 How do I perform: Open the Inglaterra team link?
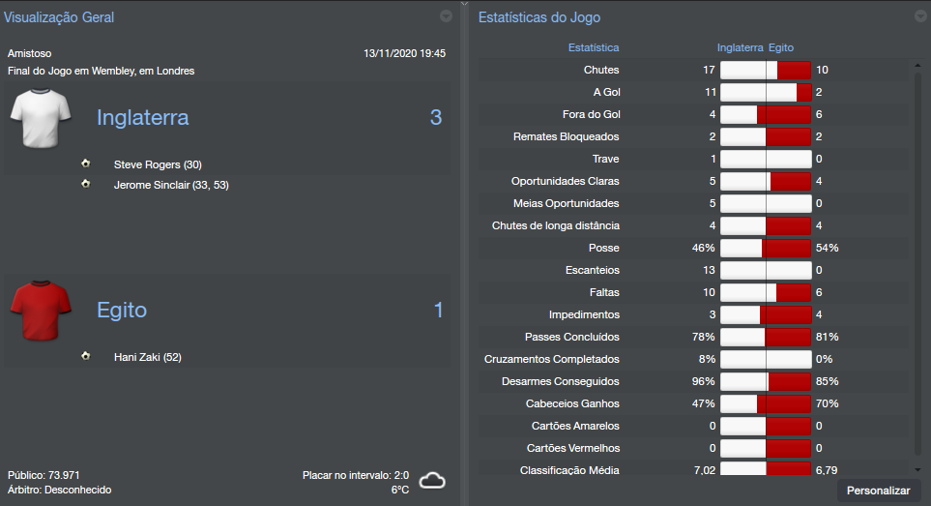pos(143,118)
